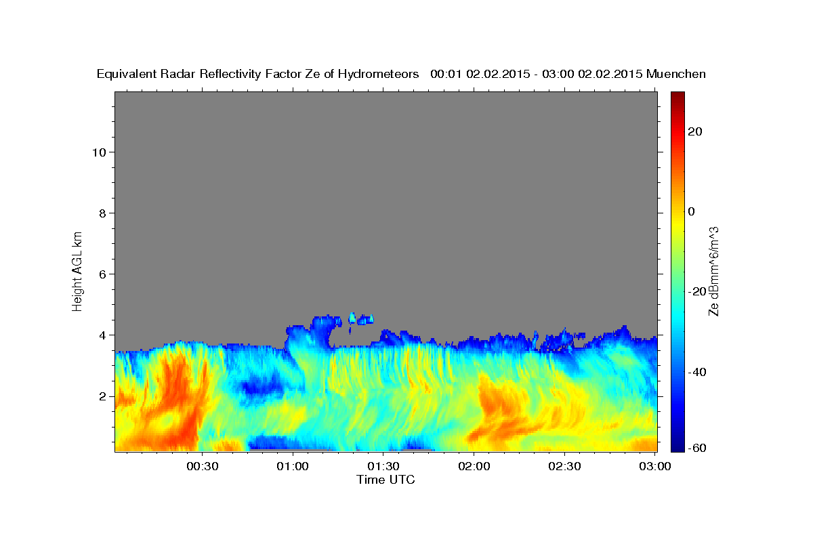Click the chart title text
Viewport: 813px width, 542px height.
pos(401,75)
